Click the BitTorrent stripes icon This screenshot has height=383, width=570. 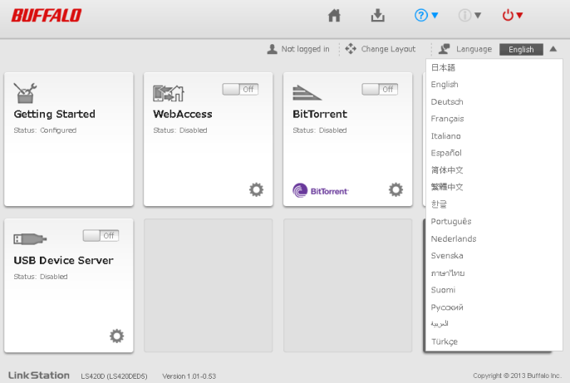[307, 93]
